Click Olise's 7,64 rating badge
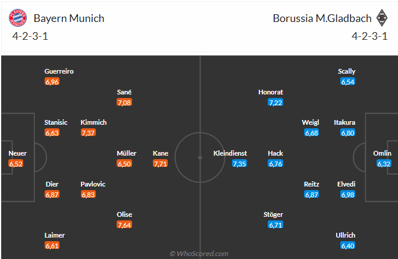 click(124, 225)
